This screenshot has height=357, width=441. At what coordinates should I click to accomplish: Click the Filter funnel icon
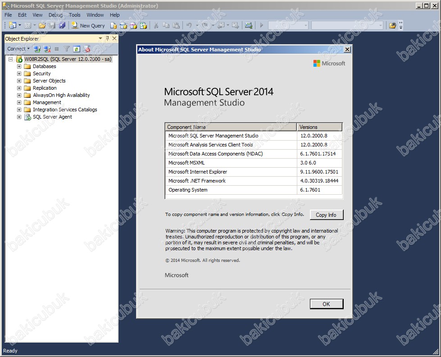67,49
